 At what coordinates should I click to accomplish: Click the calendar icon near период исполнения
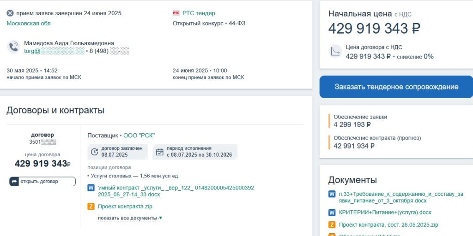(160, 152)
